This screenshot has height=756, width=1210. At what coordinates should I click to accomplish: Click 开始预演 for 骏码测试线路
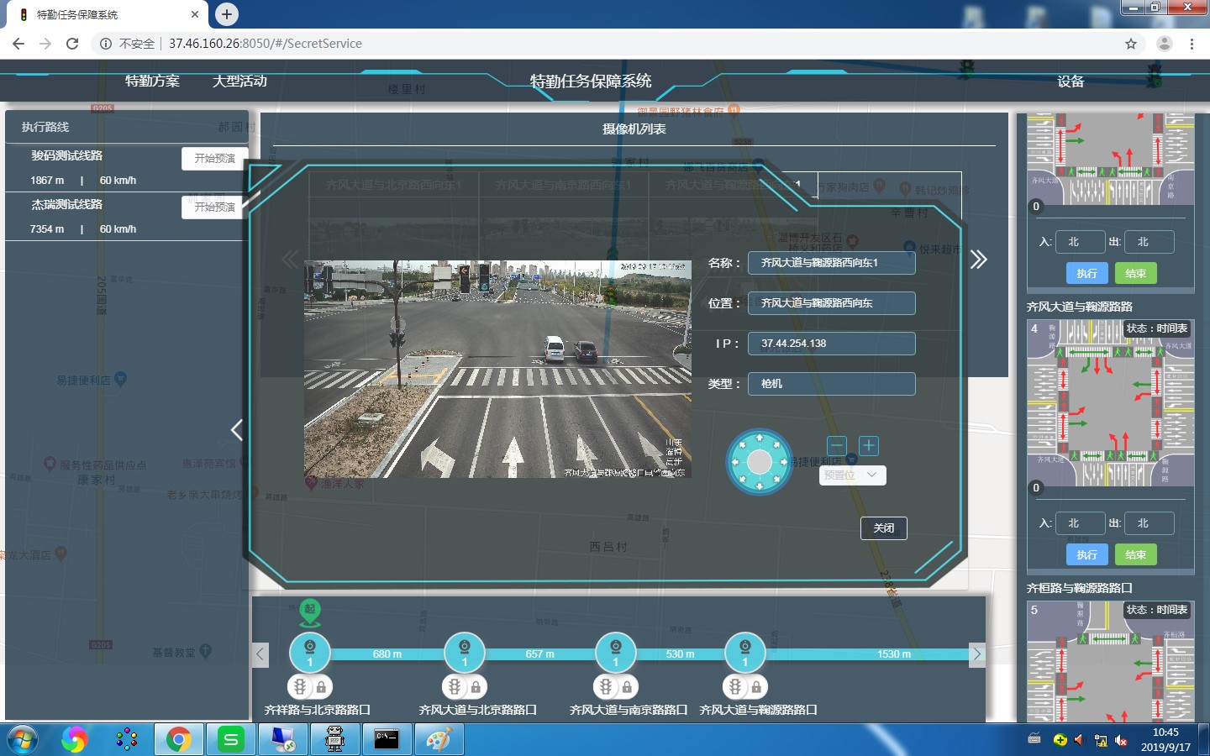(214, 159)
